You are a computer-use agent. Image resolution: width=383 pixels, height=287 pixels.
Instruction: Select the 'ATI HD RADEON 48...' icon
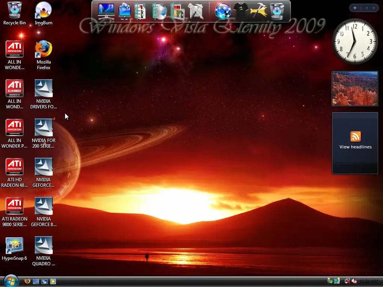[15, 173]
